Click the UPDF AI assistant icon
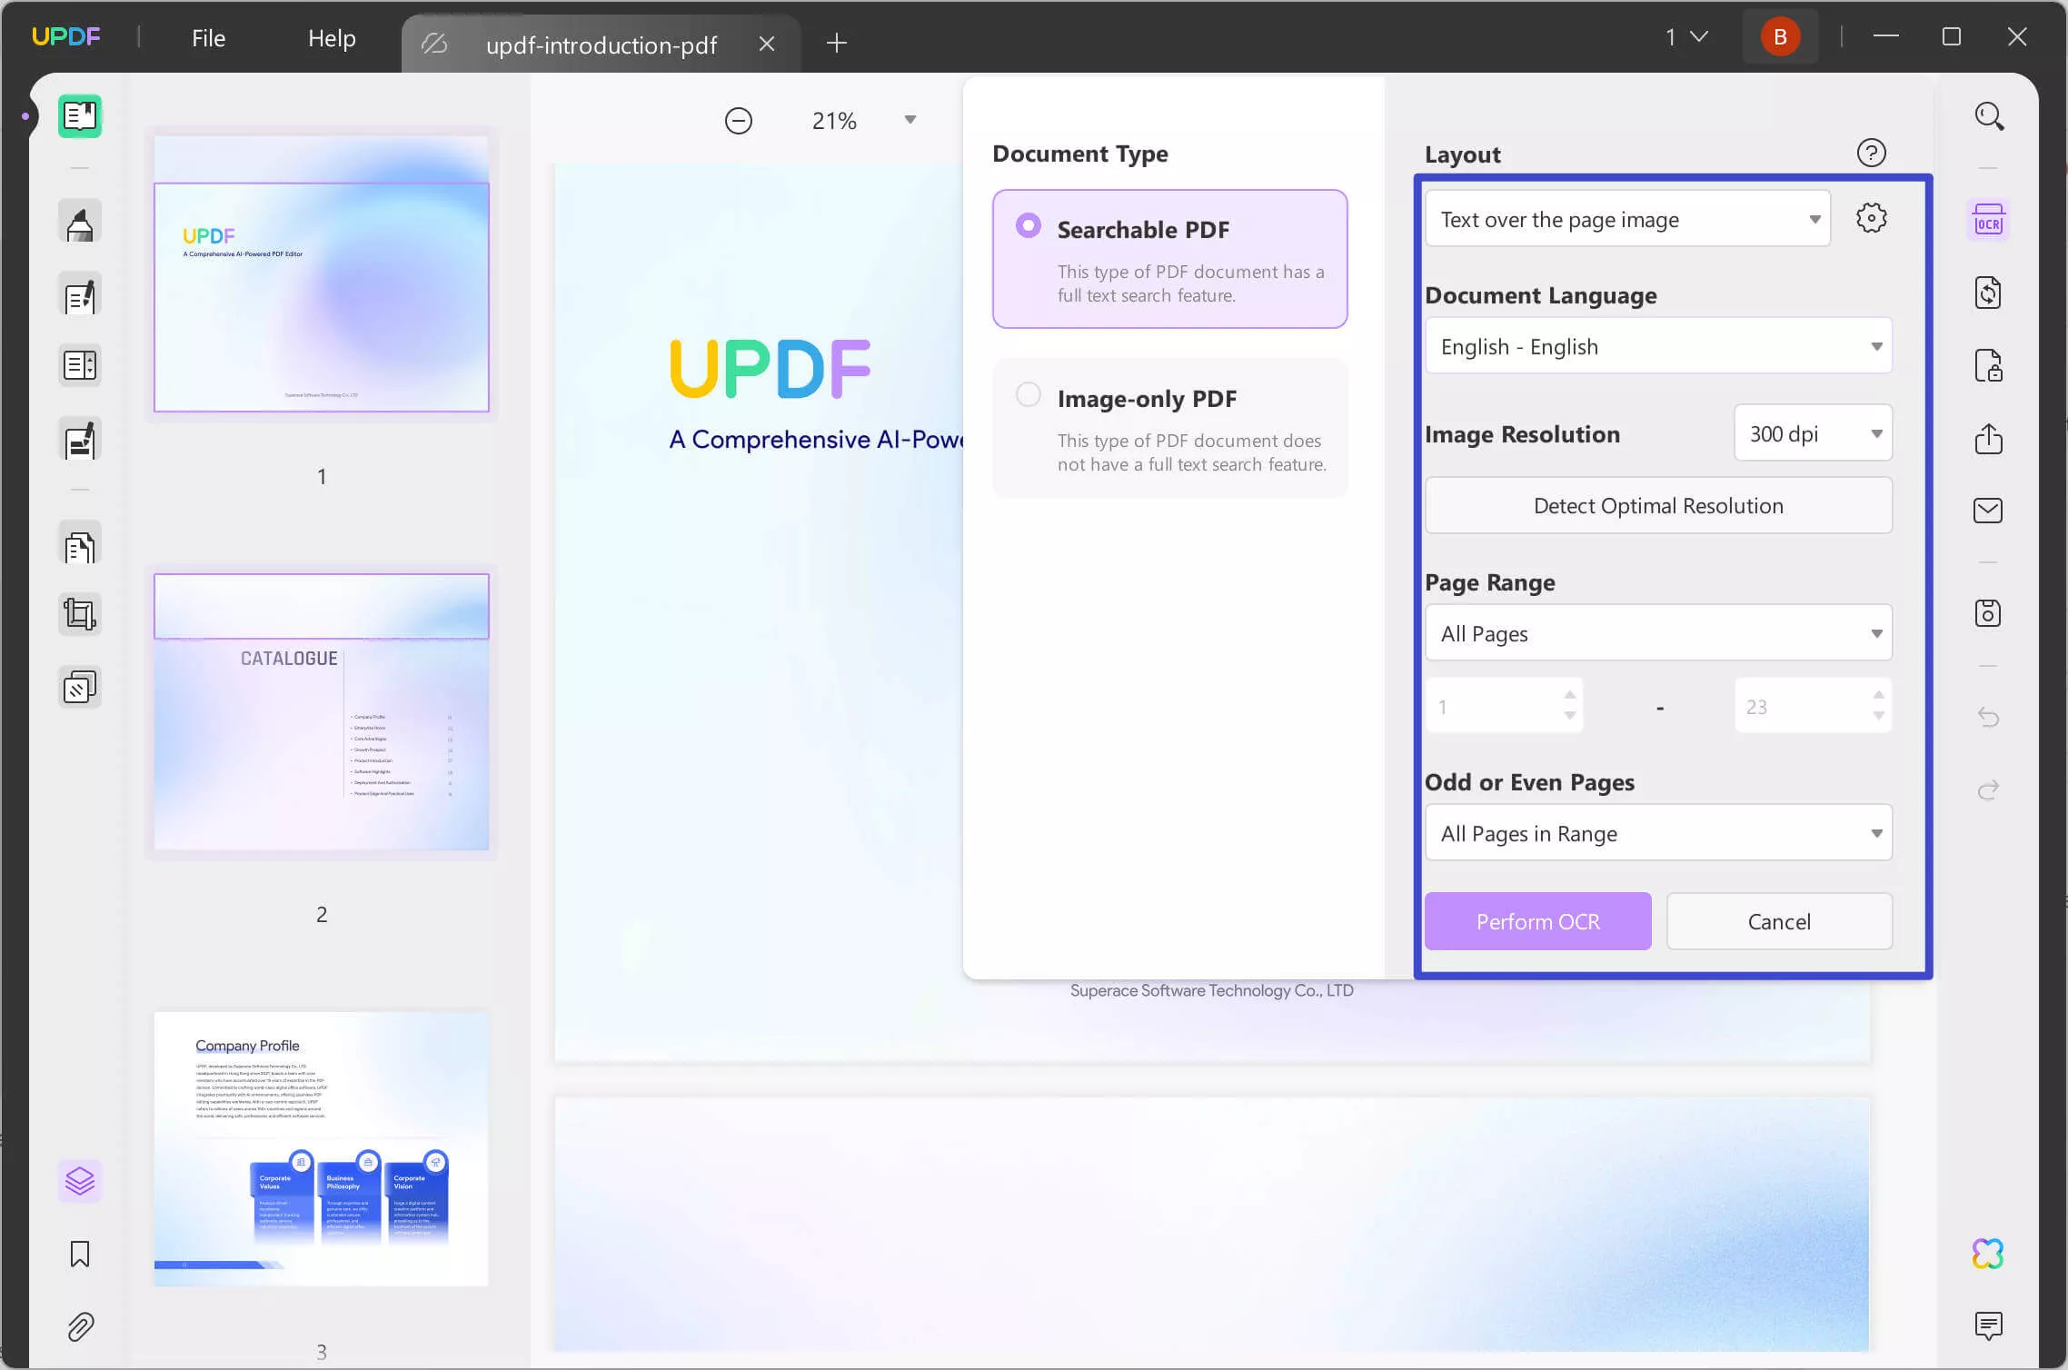The height and width of the screenshot is (1370, 2068). pos(1992,1252)
